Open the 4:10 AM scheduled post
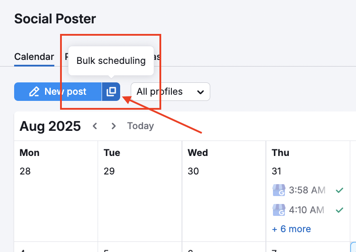Screen dimensions: 356x252 [307, 210]
